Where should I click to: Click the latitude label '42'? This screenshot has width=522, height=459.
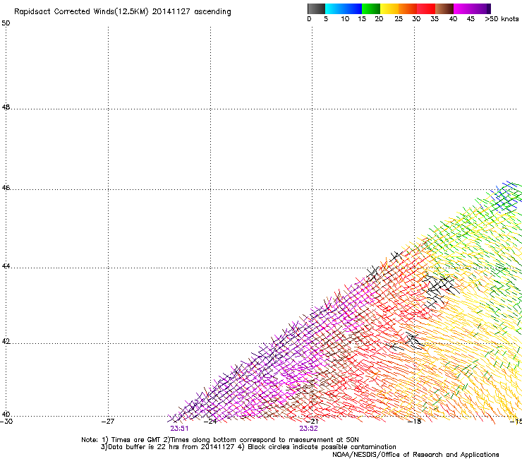tap(6, 342)
